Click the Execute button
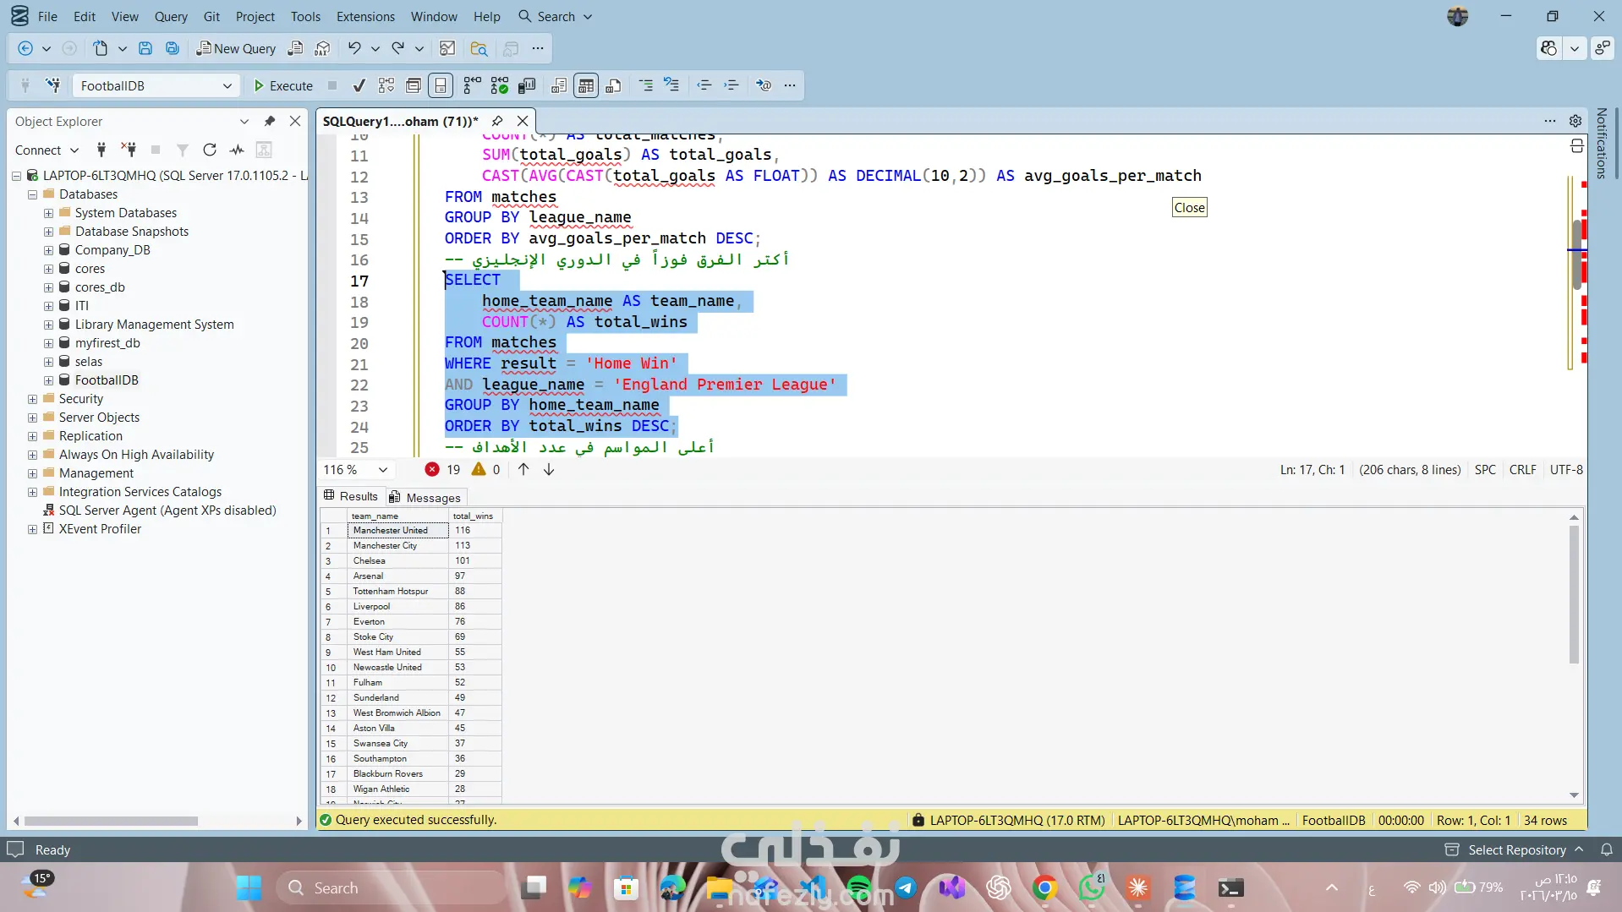The height and width of the screenshot is (912, 1622). pyautogui.click(x=283, y=85)
